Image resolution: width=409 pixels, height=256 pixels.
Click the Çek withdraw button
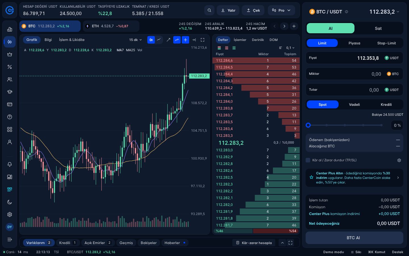pos(253,10)
